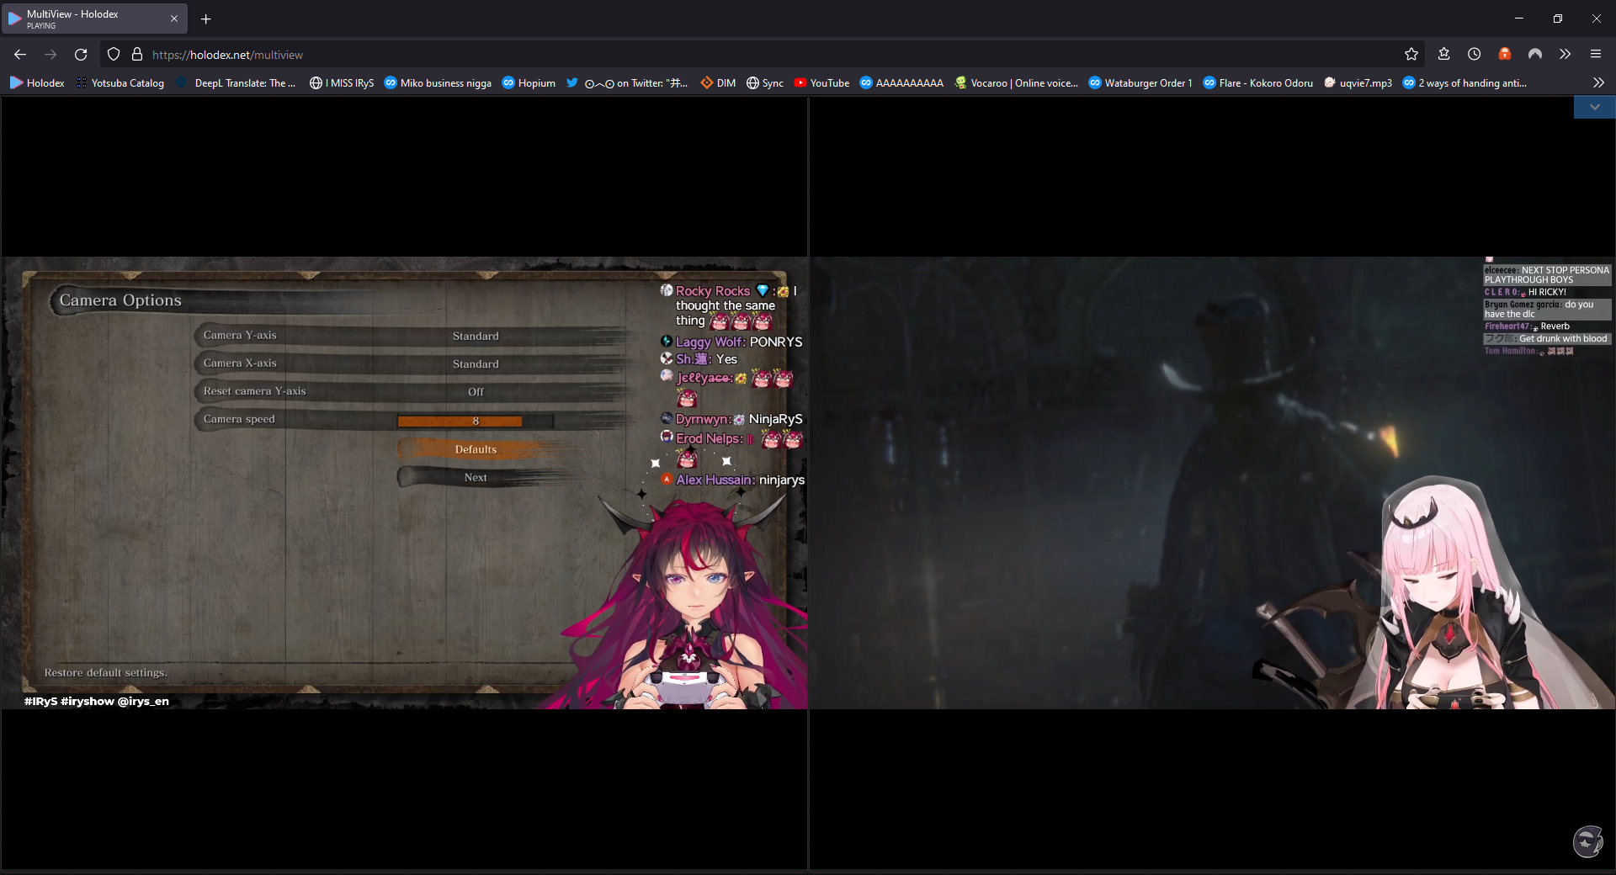Image resolution: width=1616 pixels, height=875 pixels.
Task: Open the DIM bookmark
Action: pyautogui.click(x=718, y=83)
